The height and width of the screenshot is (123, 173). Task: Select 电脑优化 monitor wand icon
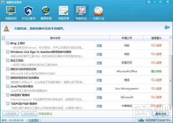tap(81, 11)
